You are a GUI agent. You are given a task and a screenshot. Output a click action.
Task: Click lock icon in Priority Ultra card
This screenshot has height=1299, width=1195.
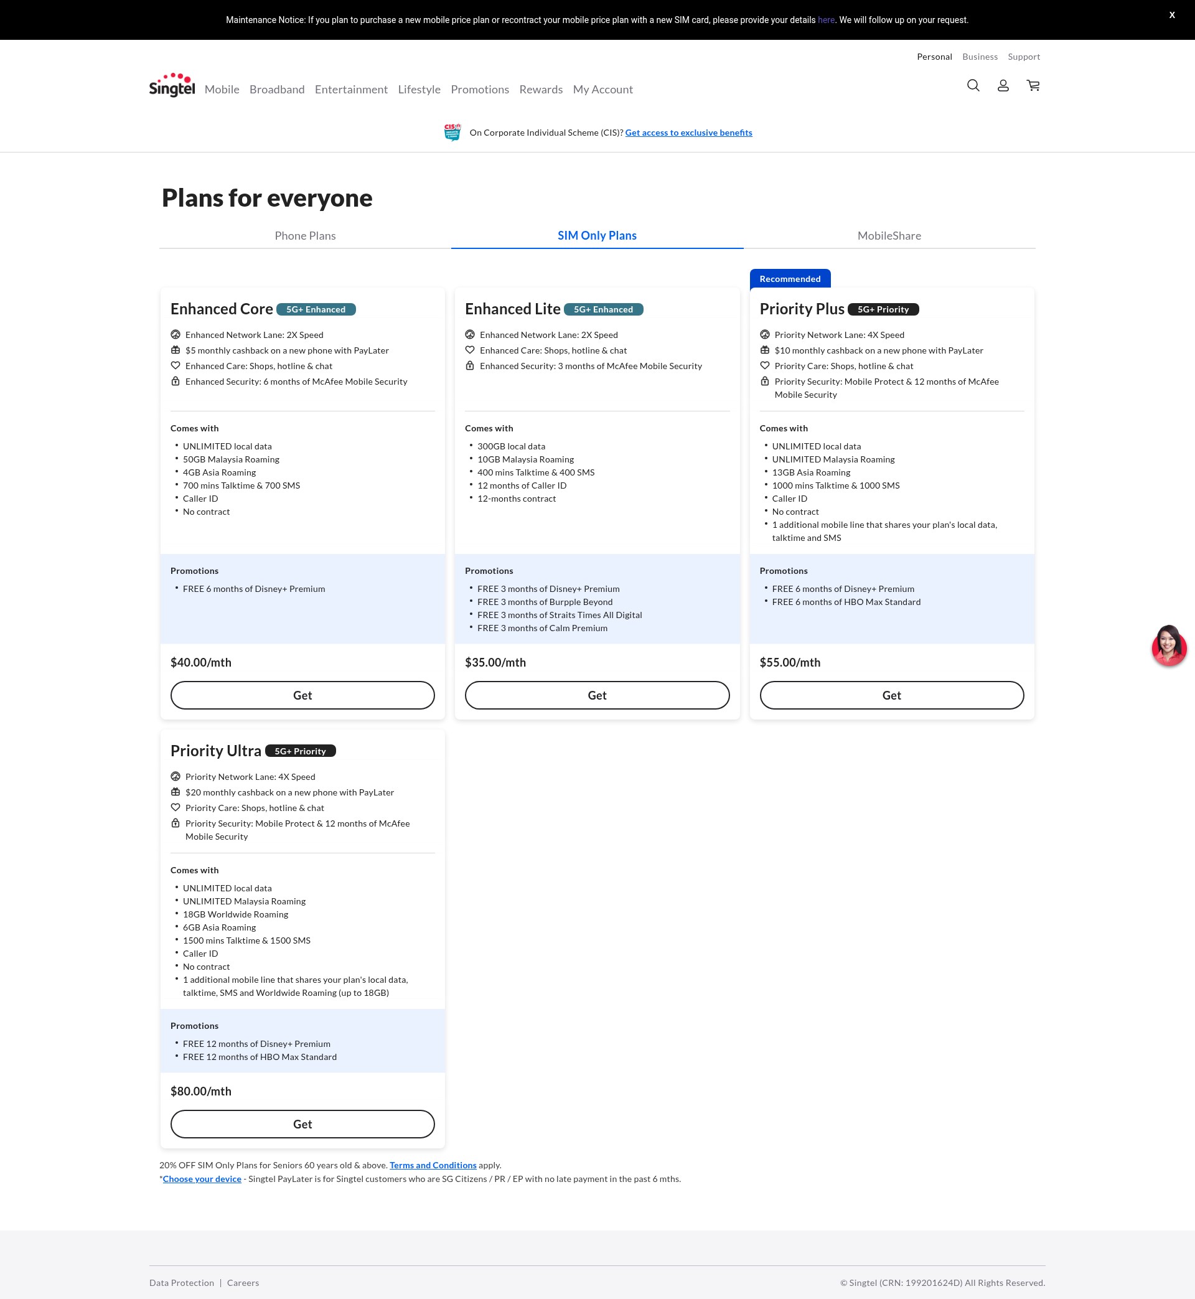coord(176,822)
